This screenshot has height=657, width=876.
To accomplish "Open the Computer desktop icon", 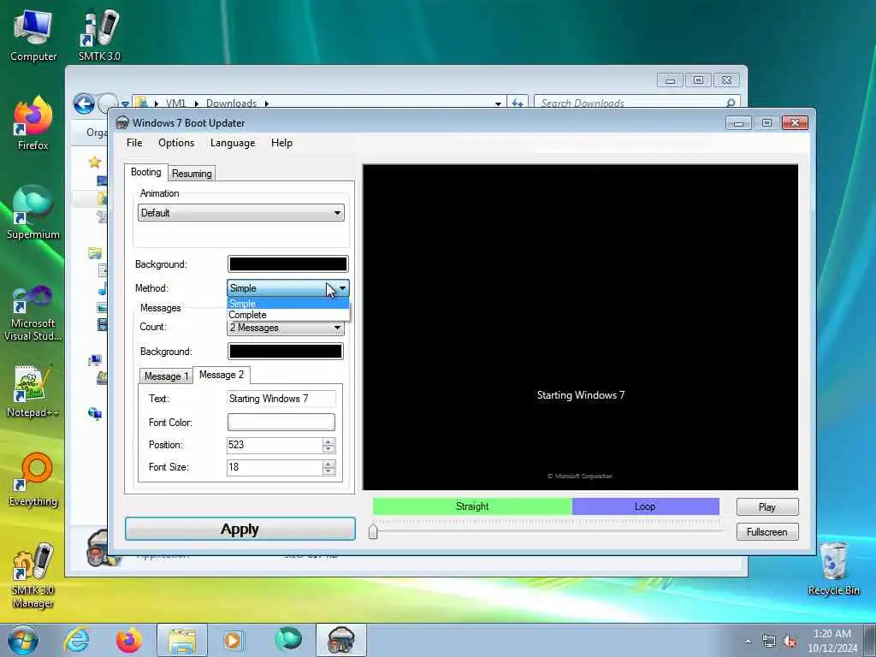I will (33, 36).
